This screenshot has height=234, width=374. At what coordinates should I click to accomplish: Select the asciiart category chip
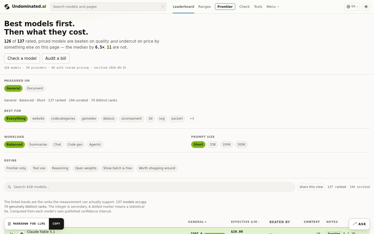pyautogui.click(x=177, y=119)
